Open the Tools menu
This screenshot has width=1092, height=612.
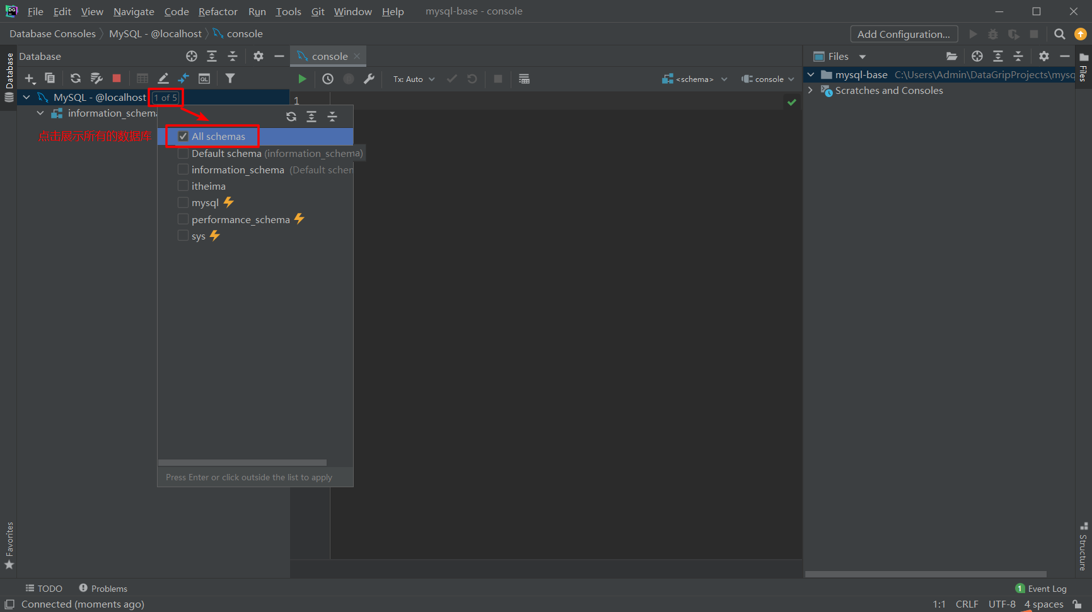(289, 11)
